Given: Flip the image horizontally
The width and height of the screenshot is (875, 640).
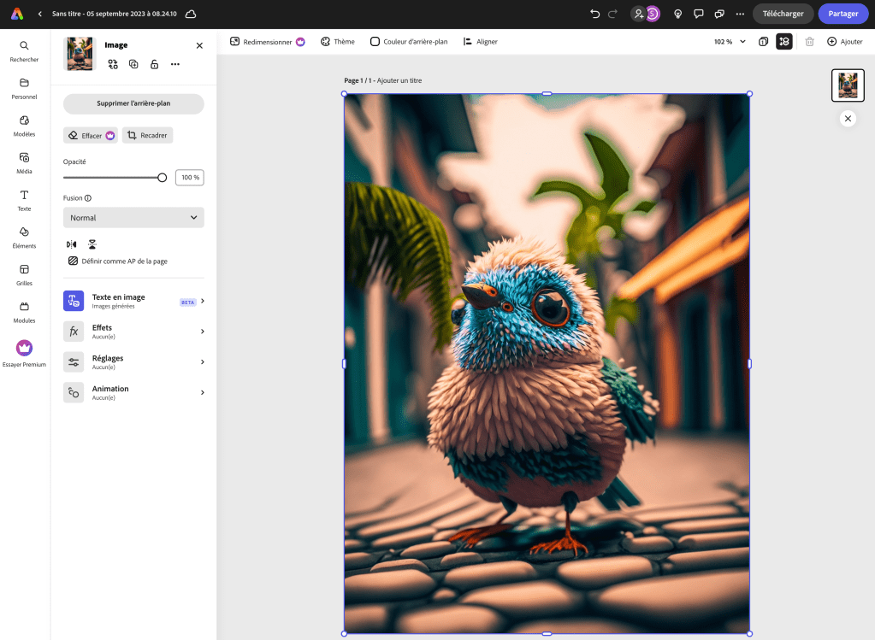Looking at the screenshot, I should [x=72, y=244].
